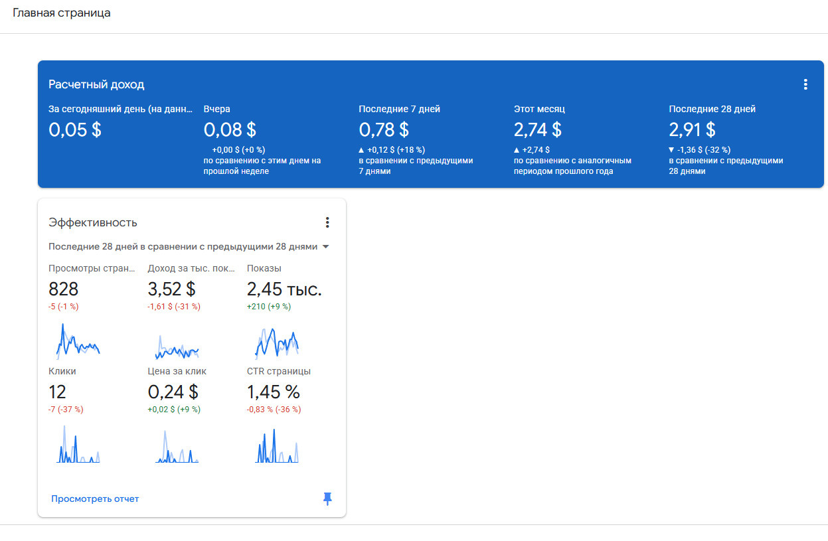Click the down-triangle next to -1,36 $
The image size is (828, 541).
pos(672,150)
